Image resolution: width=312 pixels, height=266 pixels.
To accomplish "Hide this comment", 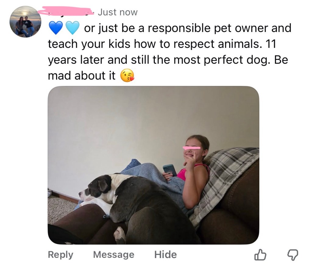I will click(165, 254).
